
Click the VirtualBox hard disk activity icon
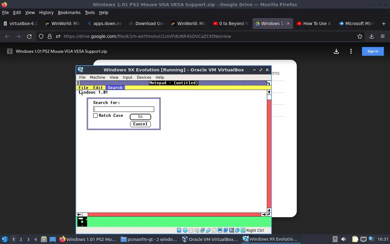coord(179,230)
